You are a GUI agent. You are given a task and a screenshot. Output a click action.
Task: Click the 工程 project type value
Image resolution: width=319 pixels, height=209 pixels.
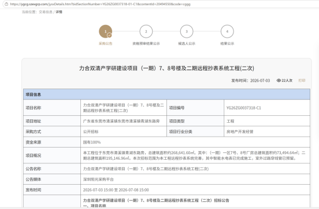click(x=231, y=121)
